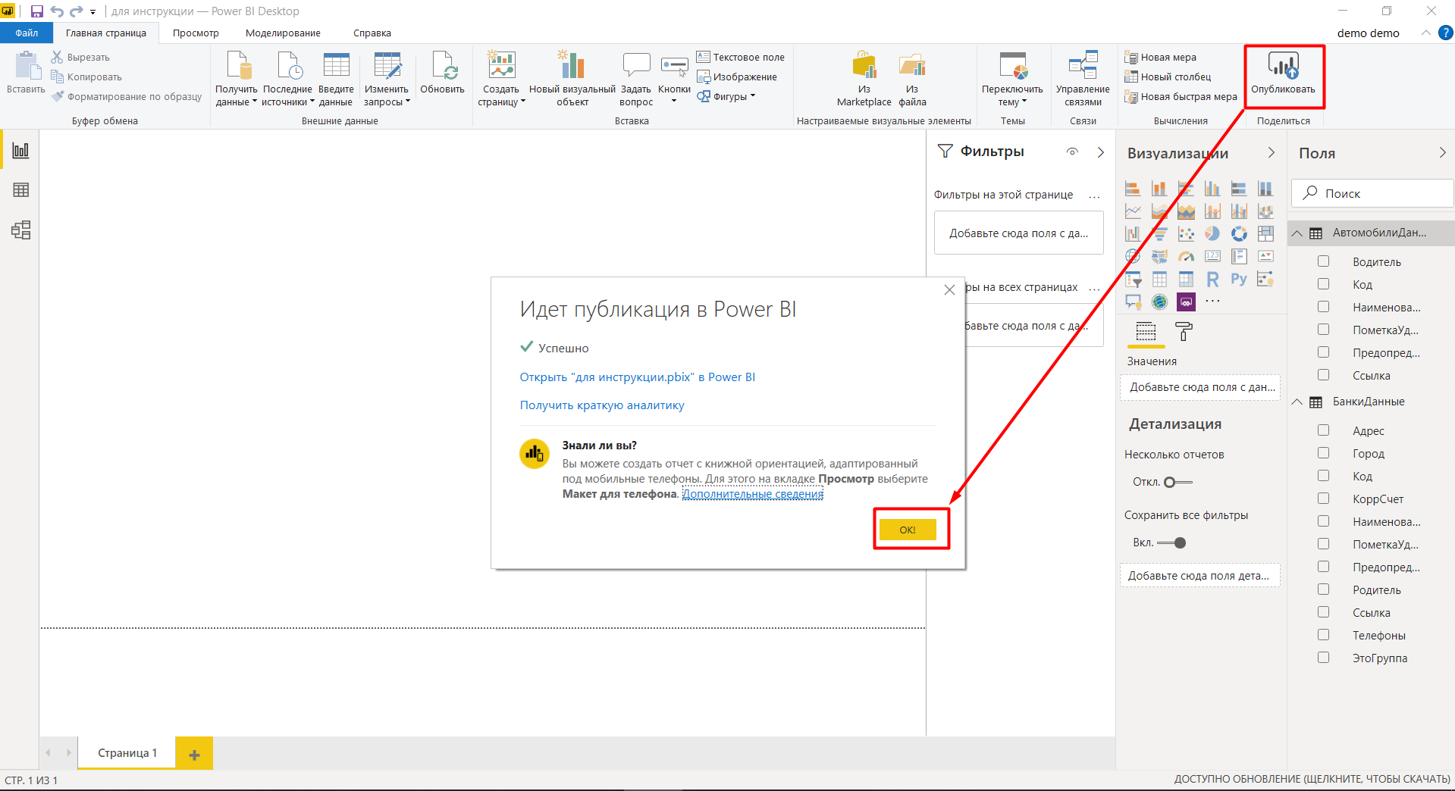The height and width of the screenshot is (791, 1455).
Task: Switch to Model view in left sidebar
Action: click(x=20, y=230)
